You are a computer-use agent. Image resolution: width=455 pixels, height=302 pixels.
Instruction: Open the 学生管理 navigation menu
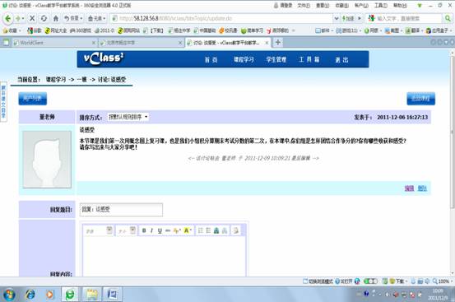point(276,59)
